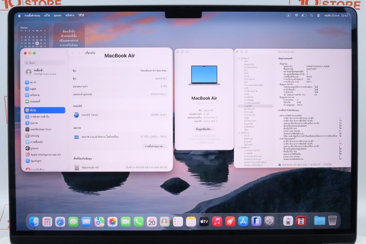Open Contacts from the Dock
Screen dimensions: 366x244
165,222
